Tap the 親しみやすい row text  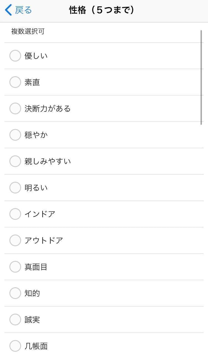[47, 161]
